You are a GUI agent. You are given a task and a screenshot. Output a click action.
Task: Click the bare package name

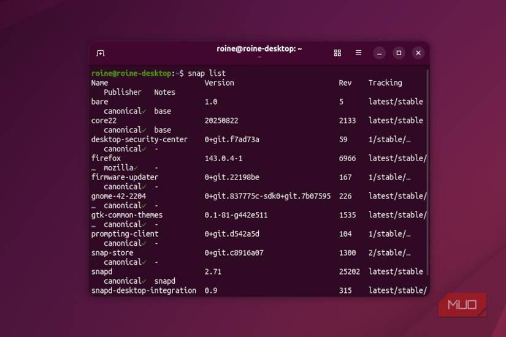tap(99, 102)
